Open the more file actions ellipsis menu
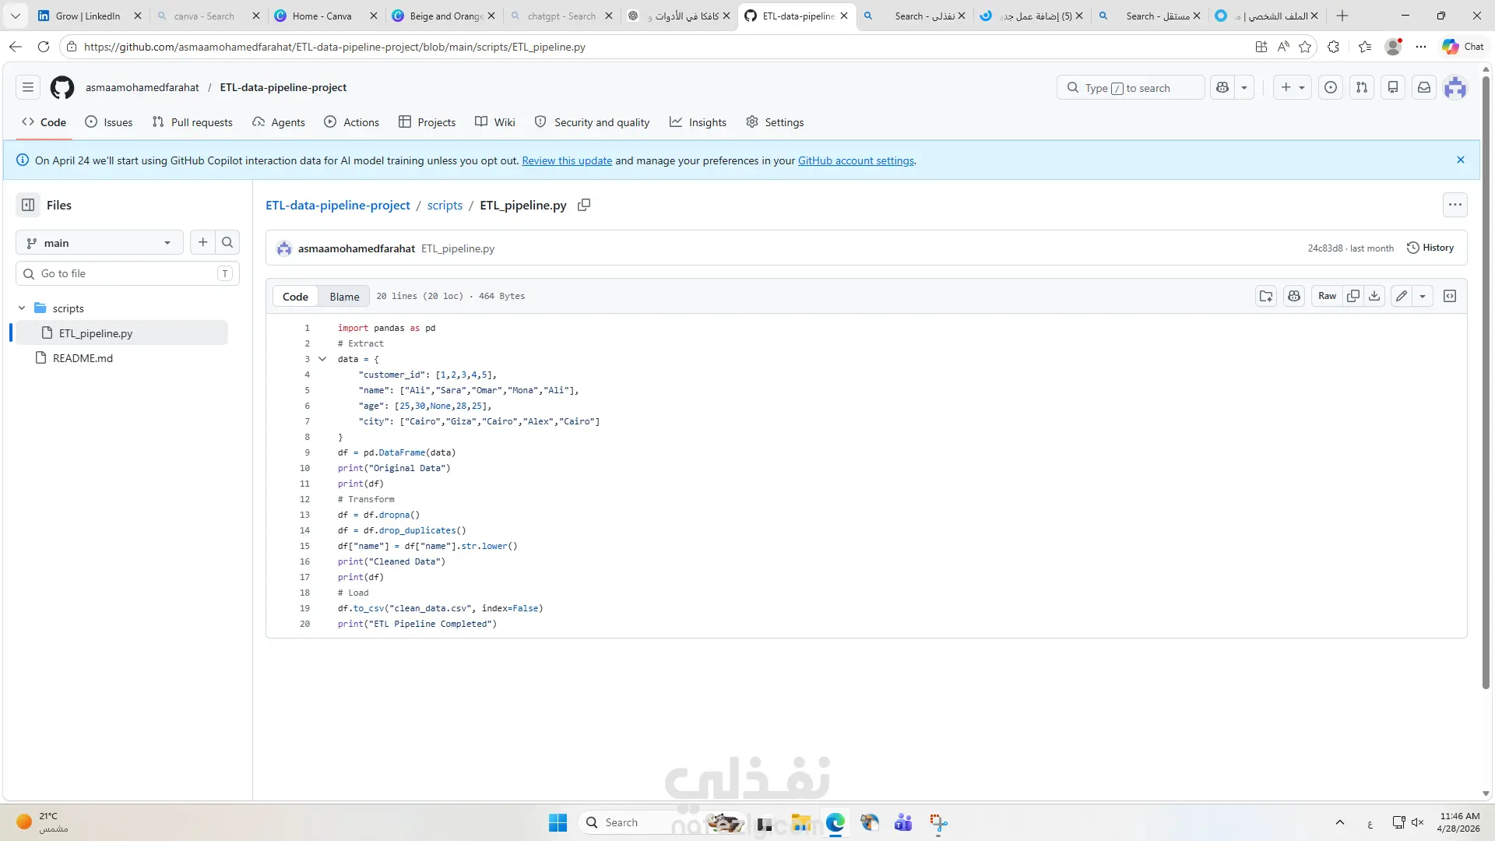Screen dimensions: 1495x841 (1455, 205)
